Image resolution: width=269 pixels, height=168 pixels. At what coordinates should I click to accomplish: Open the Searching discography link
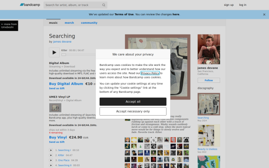(x=203, y=118)
